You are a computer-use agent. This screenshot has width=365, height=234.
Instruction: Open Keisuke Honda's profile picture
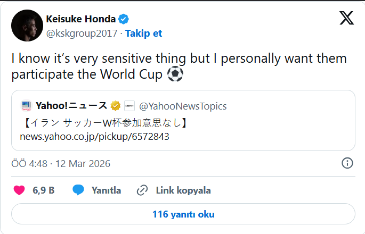(x=27, y=26)
